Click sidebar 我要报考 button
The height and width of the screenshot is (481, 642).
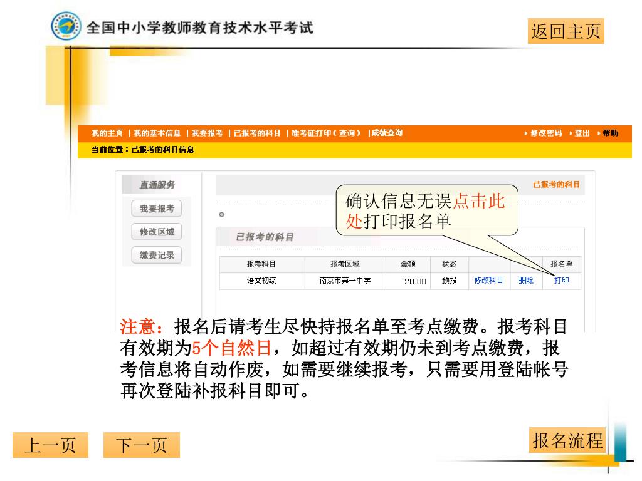coord(157,209)
